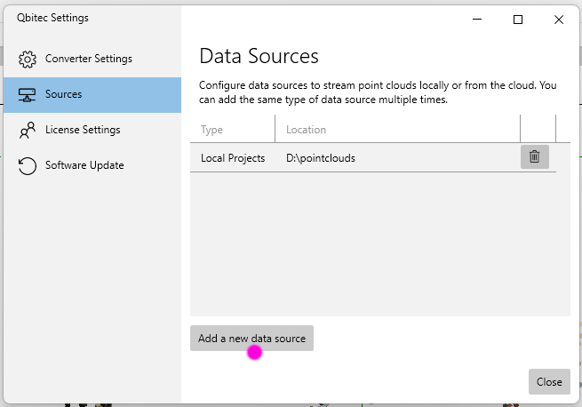The image size is (582, 407).
Task: Select the Sources label in the sidebar
Action: pos(63,94)
